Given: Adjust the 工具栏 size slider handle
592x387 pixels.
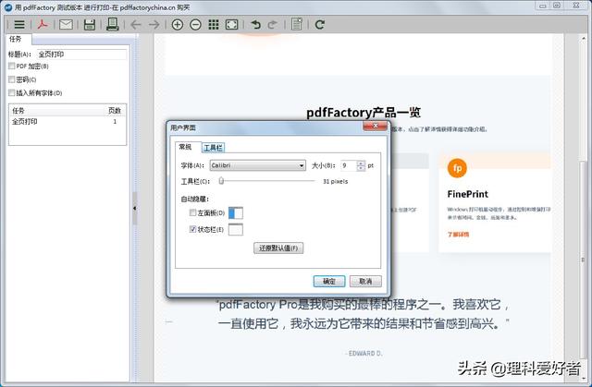Looking at the screenshot, I should point(221,181).
